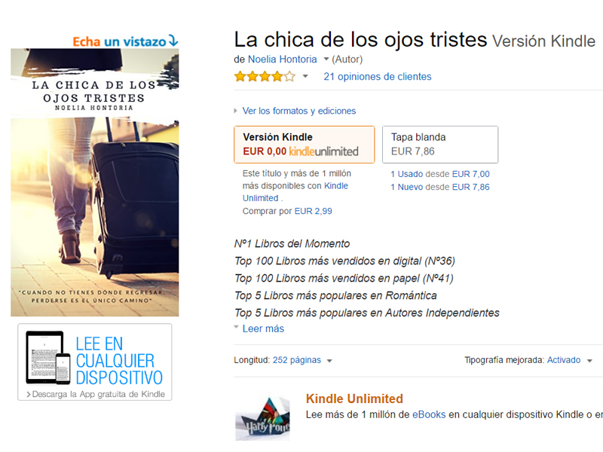Open the Noelia Hontoria author link
Viewport: 603px width, 452px height.
click(x=282, y=60)
